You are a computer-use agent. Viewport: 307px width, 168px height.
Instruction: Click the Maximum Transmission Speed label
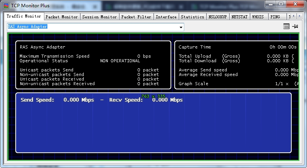54,56
